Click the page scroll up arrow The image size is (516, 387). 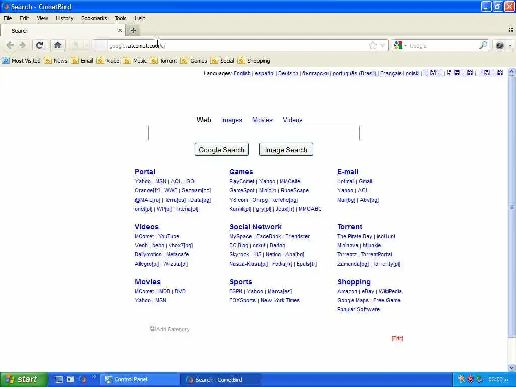click(511, 72)
